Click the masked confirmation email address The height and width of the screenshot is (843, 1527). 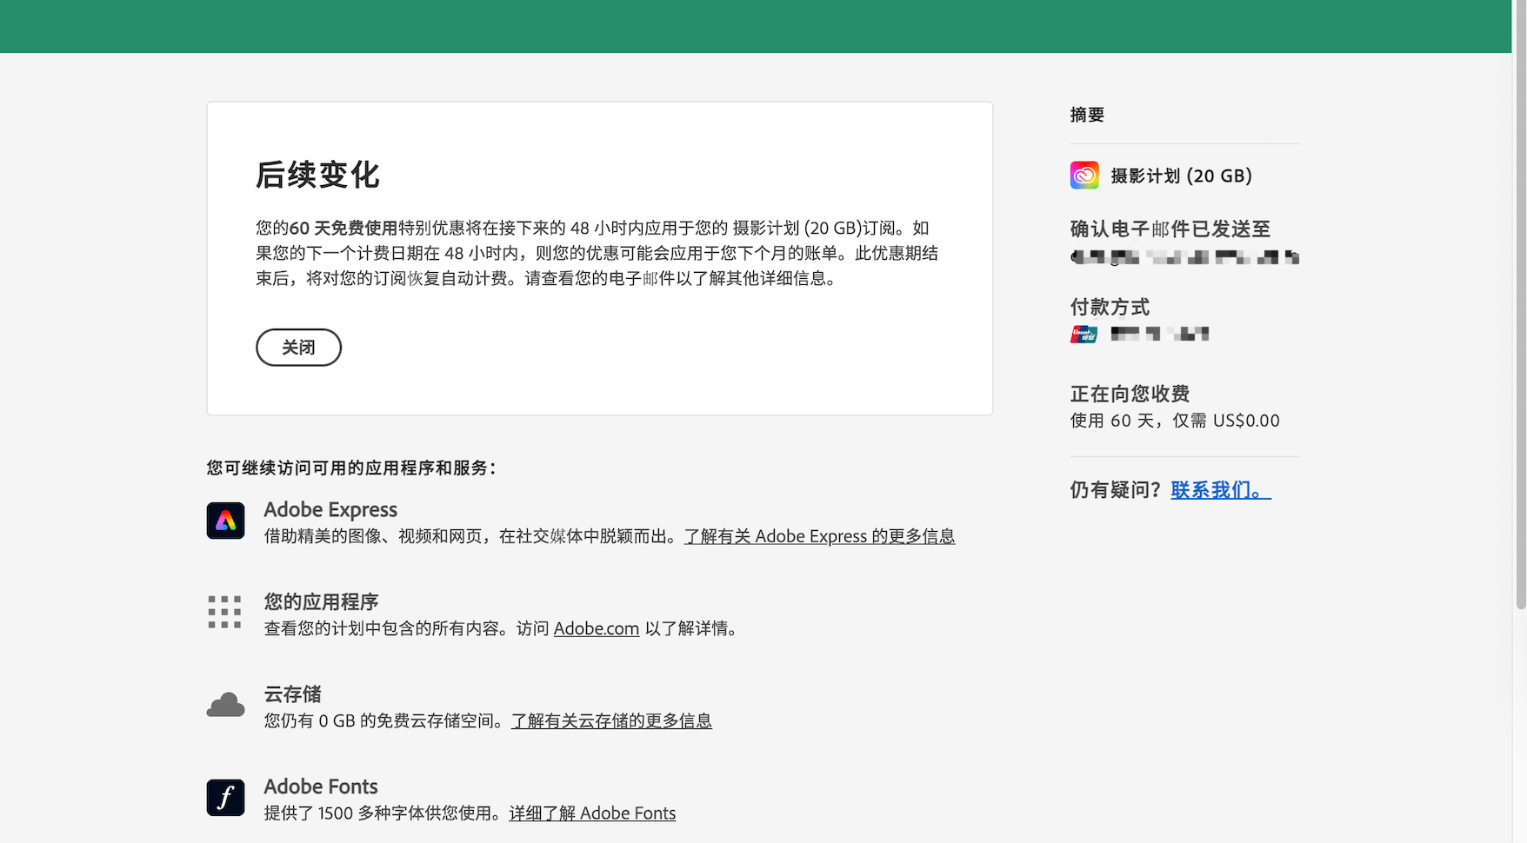pyautogui.click(x=1183, y=257)
